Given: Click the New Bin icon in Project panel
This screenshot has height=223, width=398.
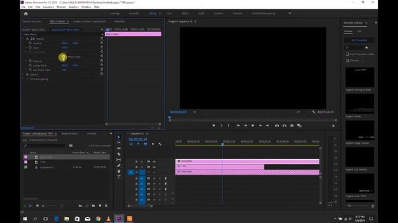Looking at the screenshot, I should [x=93, y=206].
